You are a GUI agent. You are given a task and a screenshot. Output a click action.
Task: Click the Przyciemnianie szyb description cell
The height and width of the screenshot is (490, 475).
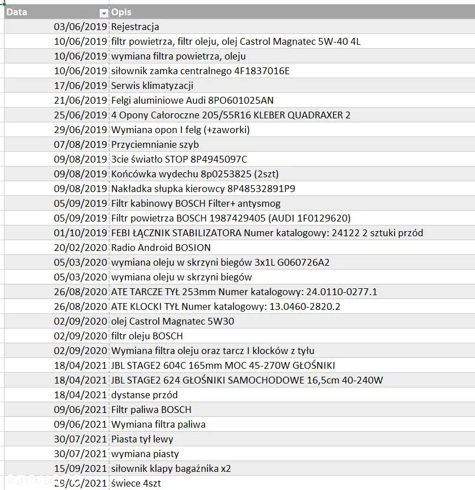point(155,144)
